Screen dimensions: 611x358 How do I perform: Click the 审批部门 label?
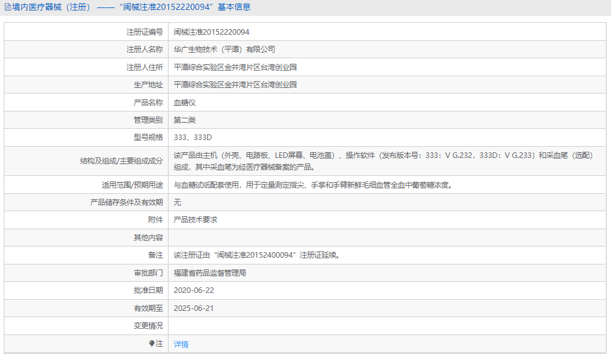point(148,273)
